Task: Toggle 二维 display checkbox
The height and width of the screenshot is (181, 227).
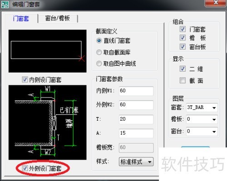Action: coord(183,69)
